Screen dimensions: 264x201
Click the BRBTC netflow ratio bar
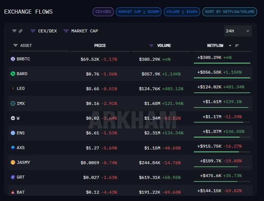pyautogui.click(x=222, y=63)
